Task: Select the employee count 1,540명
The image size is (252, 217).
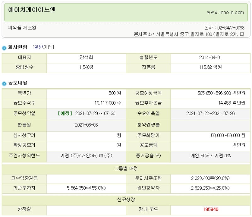Action: click(86, 67)
